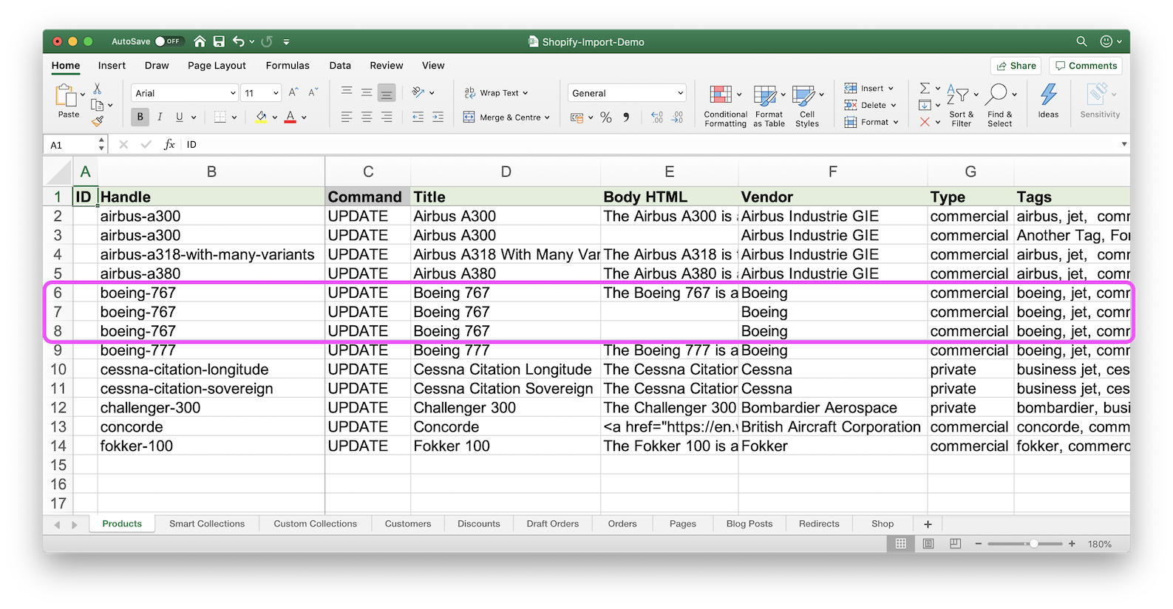Click the Format Painter brush icon
The image size is (1173, 609).
[x=97, y=121]
